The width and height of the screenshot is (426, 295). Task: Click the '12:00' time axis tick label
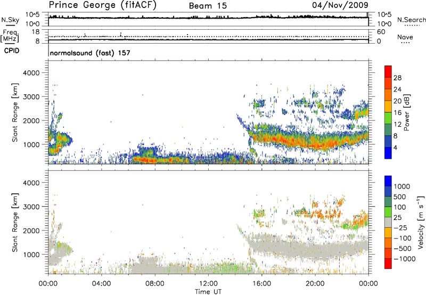coord(208,284)
